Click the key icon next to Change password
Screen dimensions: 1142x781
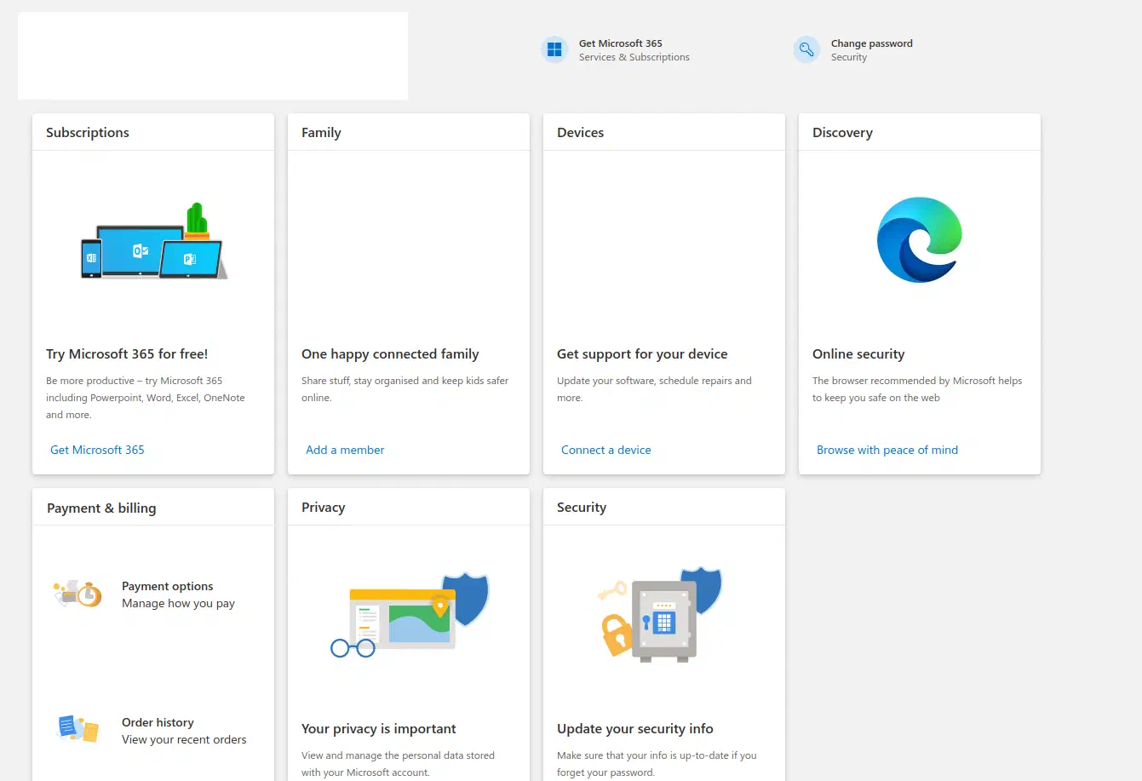pyautogui.click(x=806, y=49)
